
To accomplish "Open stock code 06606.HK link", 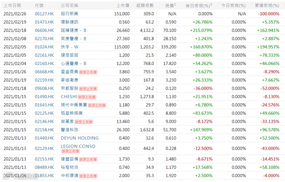I will pyautogui.click(x=44, y=30).
